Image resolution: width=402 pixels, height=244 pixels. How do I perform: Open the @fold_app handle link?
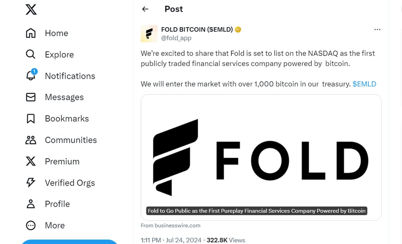(176, 38)
